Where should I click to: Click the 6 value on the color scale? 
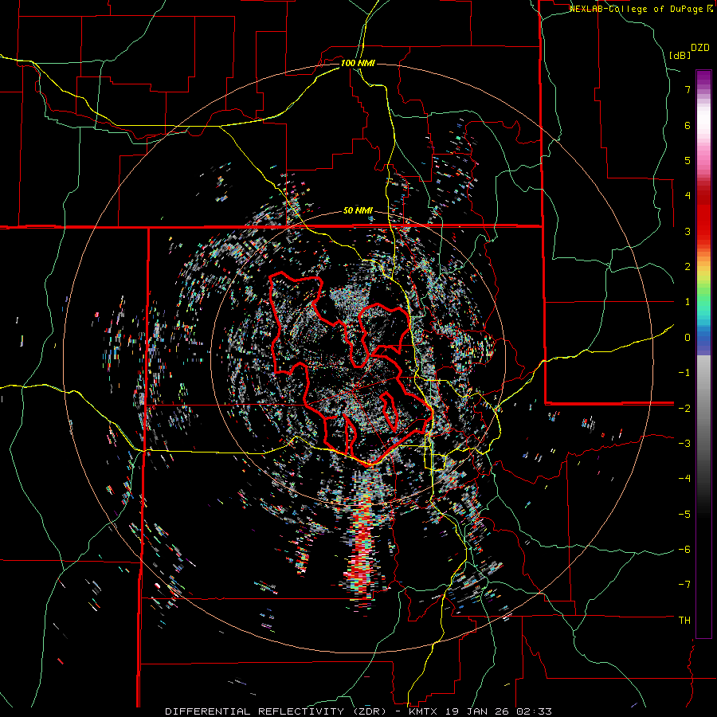coord(688,125)
